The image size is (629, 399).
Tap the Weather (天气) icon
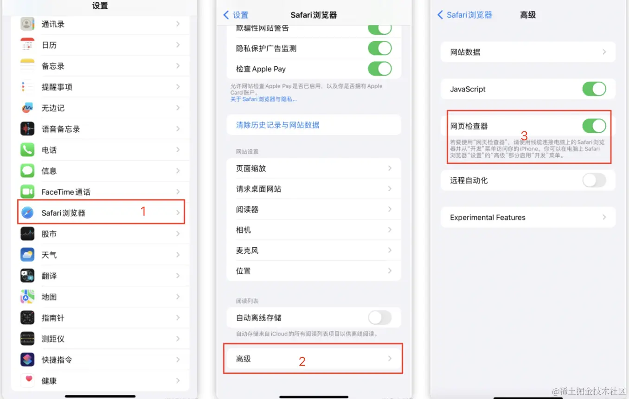click(x=27, y=255)
